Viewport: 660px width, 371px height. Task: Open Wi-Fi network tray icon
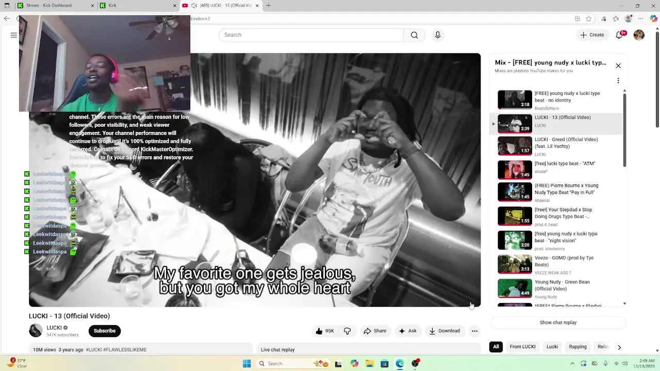[x=617, y=363]
